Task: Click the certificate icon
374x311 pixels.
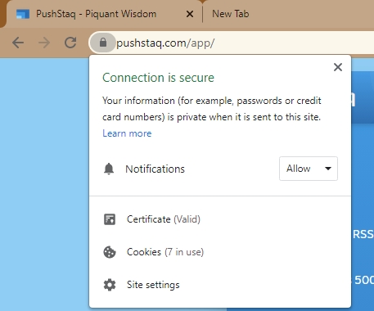Action: [110, 219]
